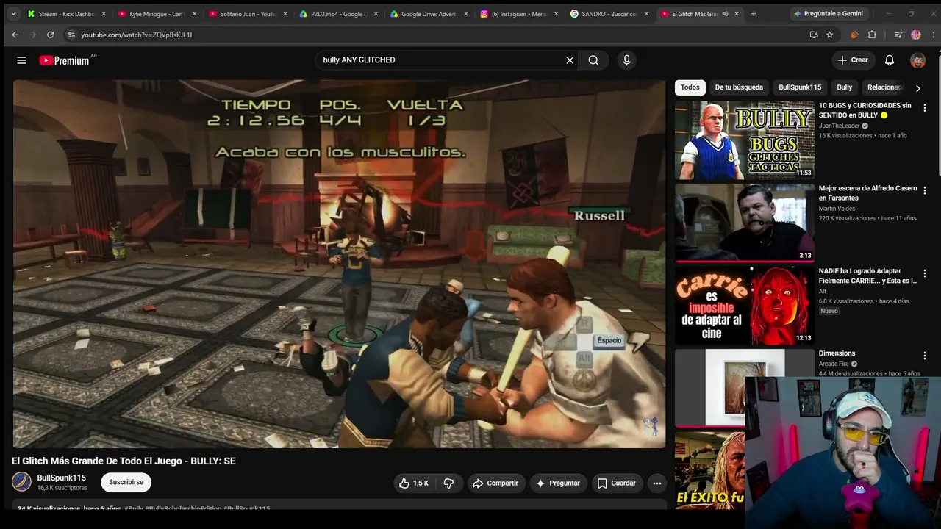941x529 pixels.
Task: Open a new browser tab
Action: point(754,14)
